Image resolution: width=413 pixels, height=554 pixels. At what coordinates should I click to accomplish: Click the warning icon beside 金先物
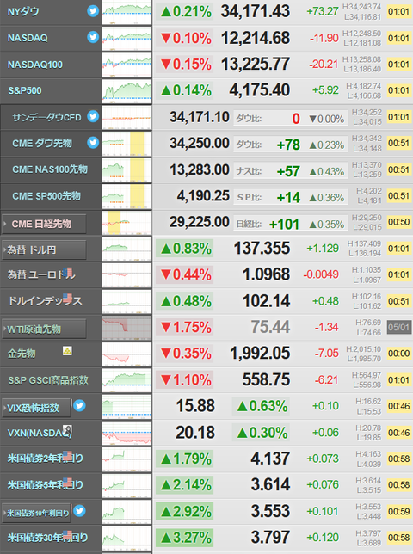click(67, 350)
